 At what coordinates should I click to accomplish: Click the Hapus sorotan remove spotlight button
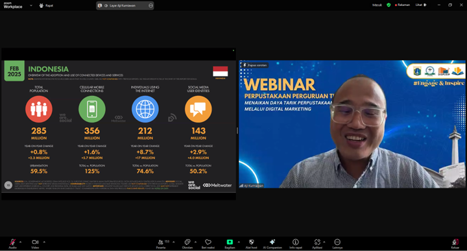256,65
